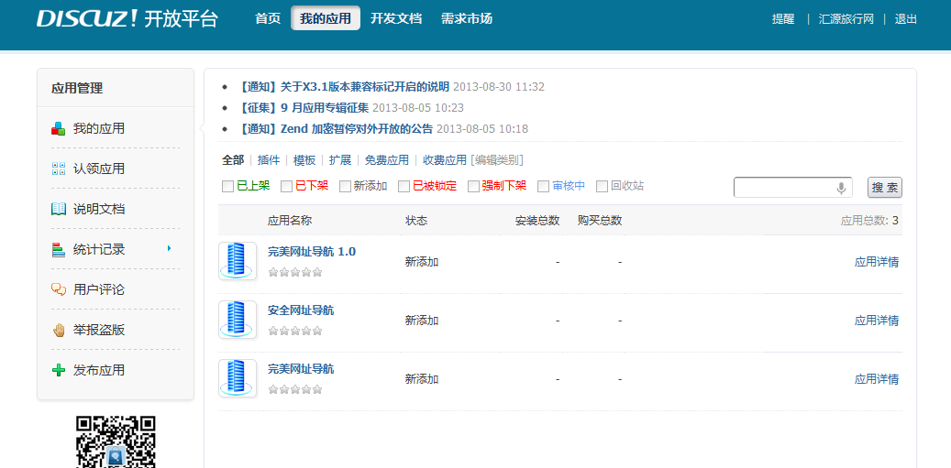951x468 pixels.
Task: Check the 回收站 checkbox
Action: click(x=603, y=187)
